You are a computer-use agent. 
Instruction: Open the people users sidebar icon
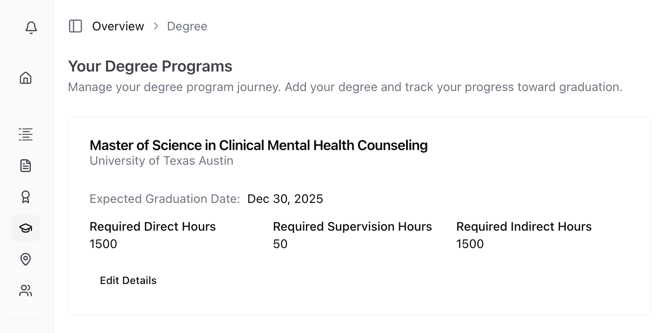click(x=26, y=291)
